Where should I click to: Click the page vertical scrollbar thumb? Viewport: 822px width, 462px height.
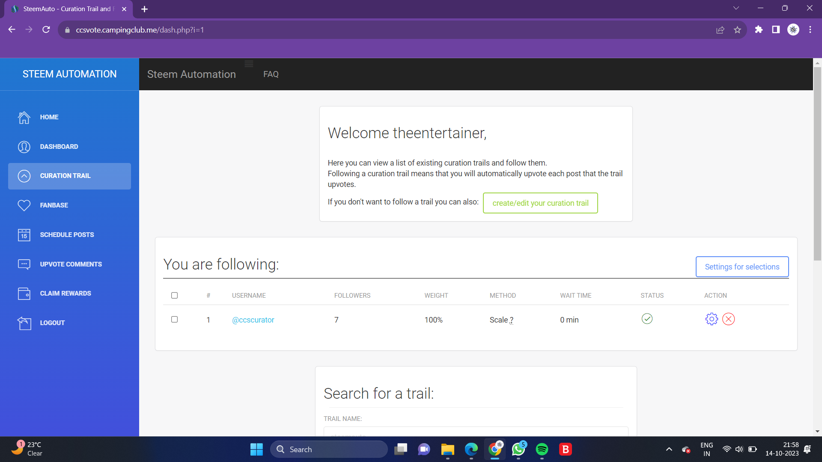[817, 163]
